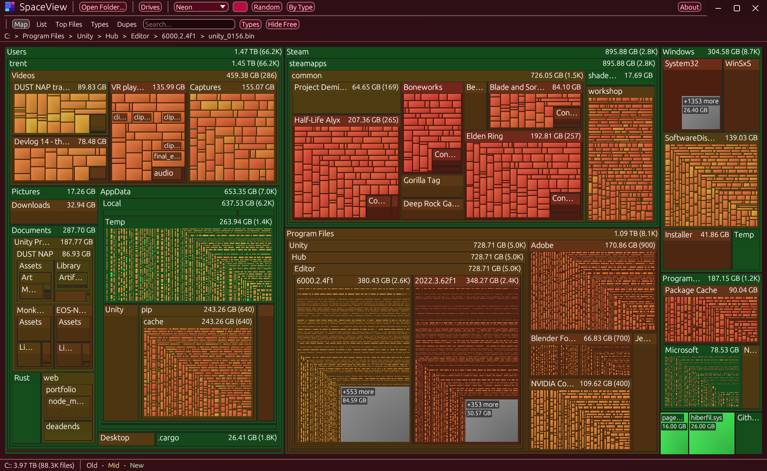Open the Dupes tab
This screenshot has height=471, width=767.
coord(127,24)
